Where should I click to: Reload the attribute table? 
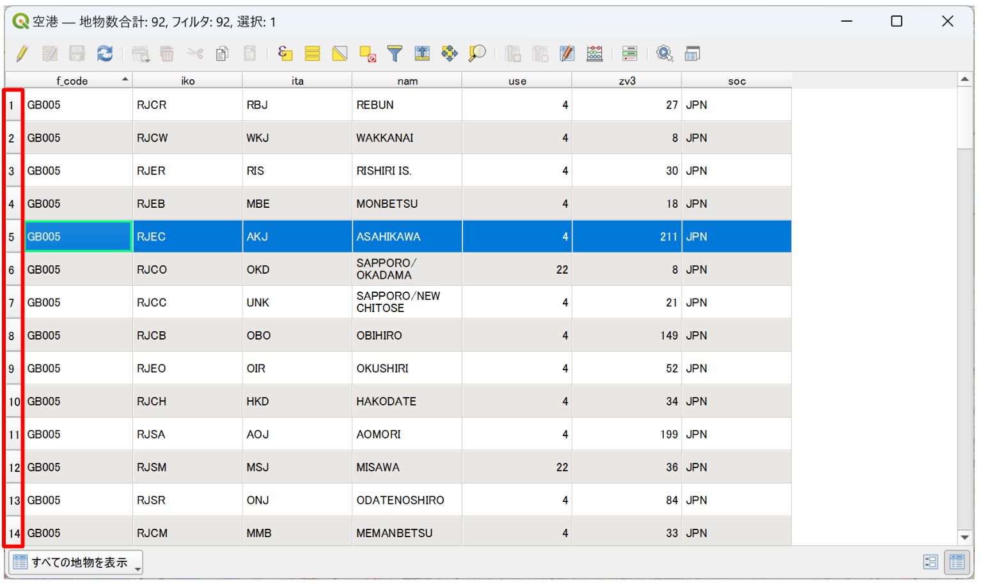tap(105, 54)
